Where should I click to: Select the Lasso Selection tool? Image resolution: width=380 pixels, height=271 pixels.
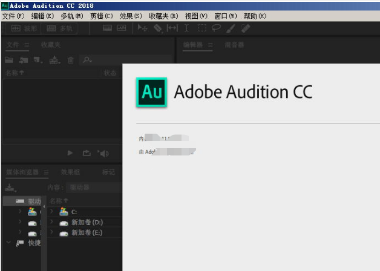point(216,28)
